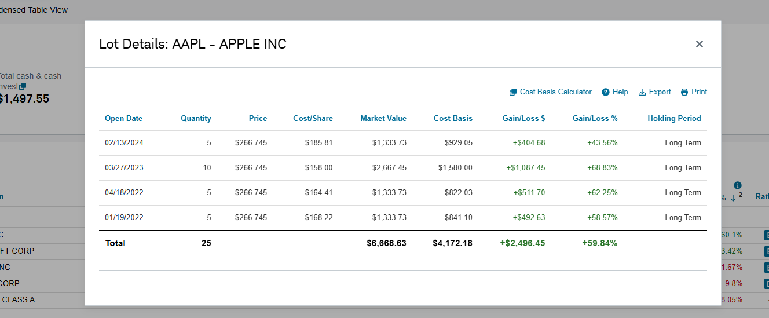Click the info icon above percent column
This screenshot has width=769, height=318.
click(737, 186)
